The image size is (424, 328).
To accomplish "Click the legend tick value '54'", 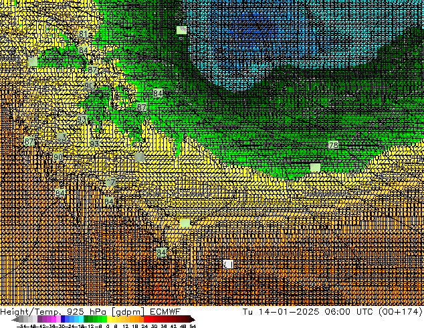I will (193, 327).
